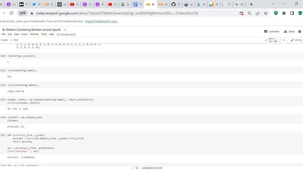Reload the Colab page
The height and width of the screenshot is (170, 303).
(11, 13)
